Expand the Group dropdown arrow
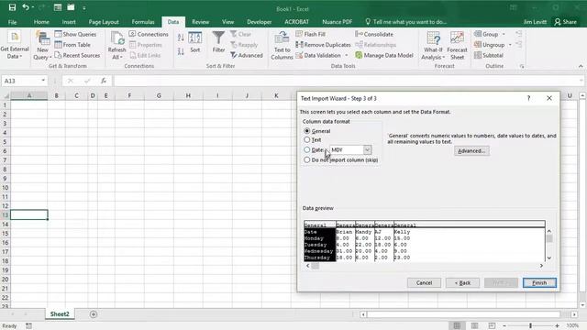The image size is (587, 330). [x=504, y=35]
